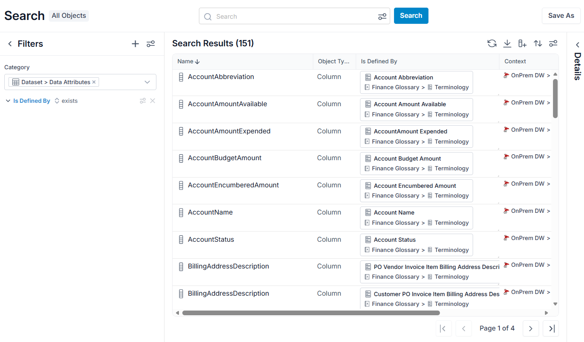This screenshot has height=342, width=584.
Task: Open advanced options in search bar
Action: (382, 17)
